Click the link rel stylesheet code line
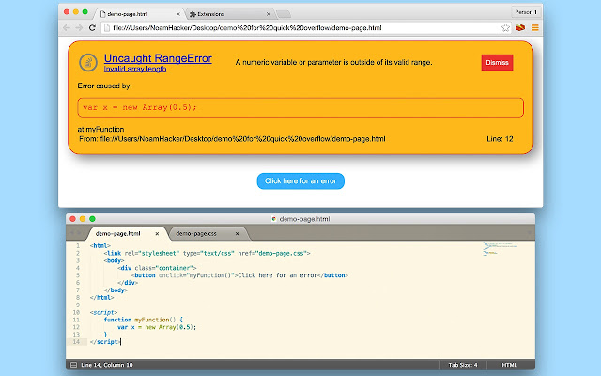The height and width of the screenshot is (376, 601). tap(207, 253)
